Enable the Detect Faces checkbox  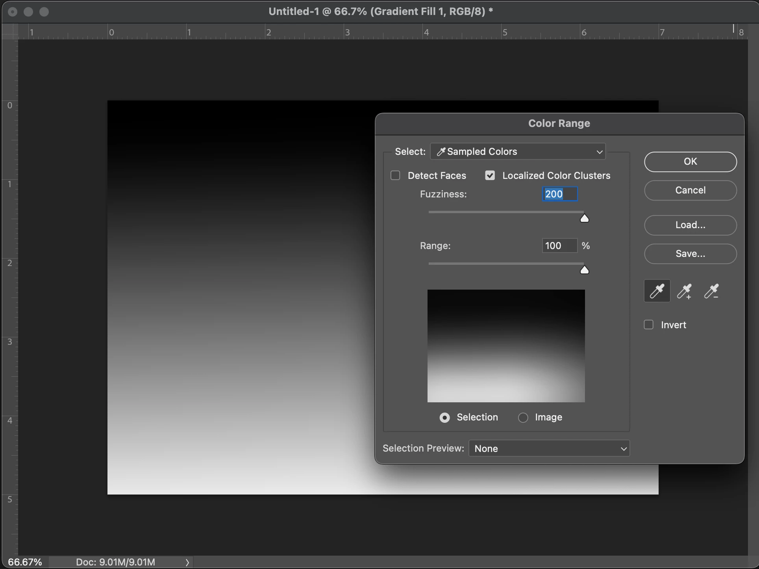click(x=395, y=175)
